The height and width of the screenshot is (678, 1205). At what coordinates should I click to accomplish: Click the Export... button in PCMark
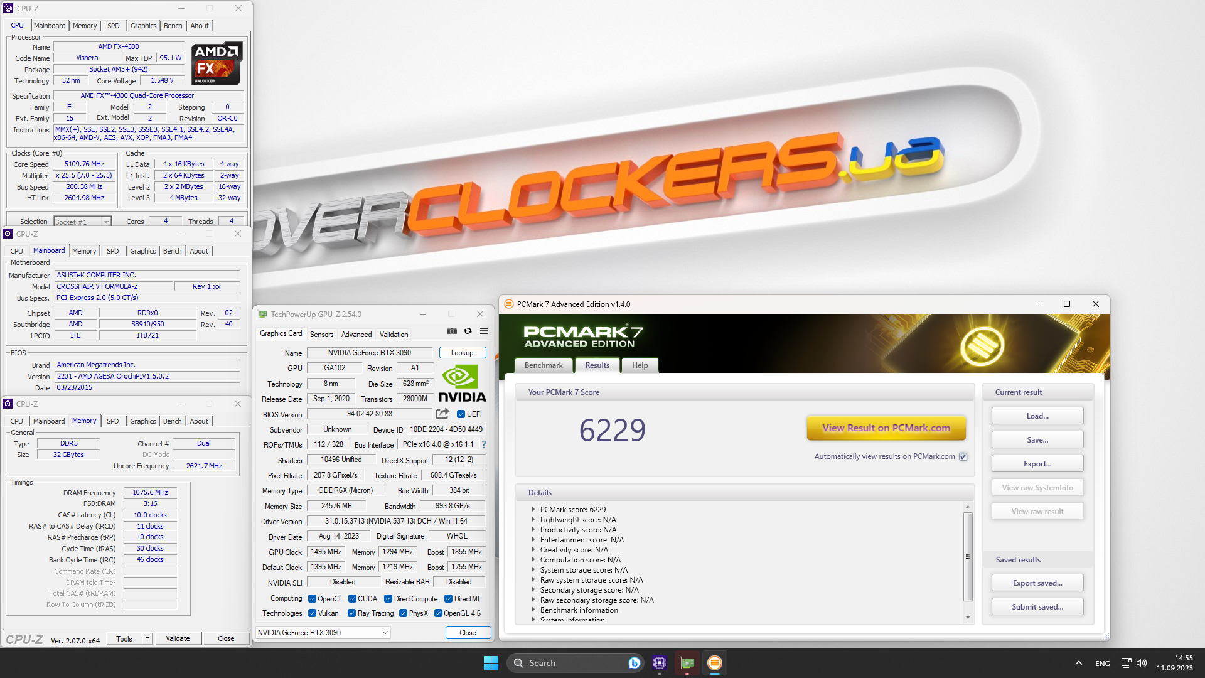coord(1037,464)
